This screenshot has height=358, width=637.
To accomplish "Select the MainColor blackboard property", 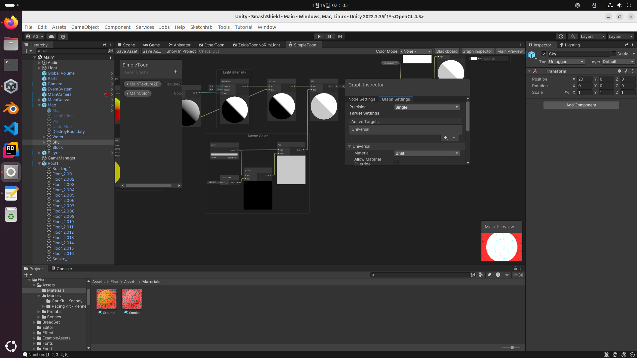I will [138, 93].
